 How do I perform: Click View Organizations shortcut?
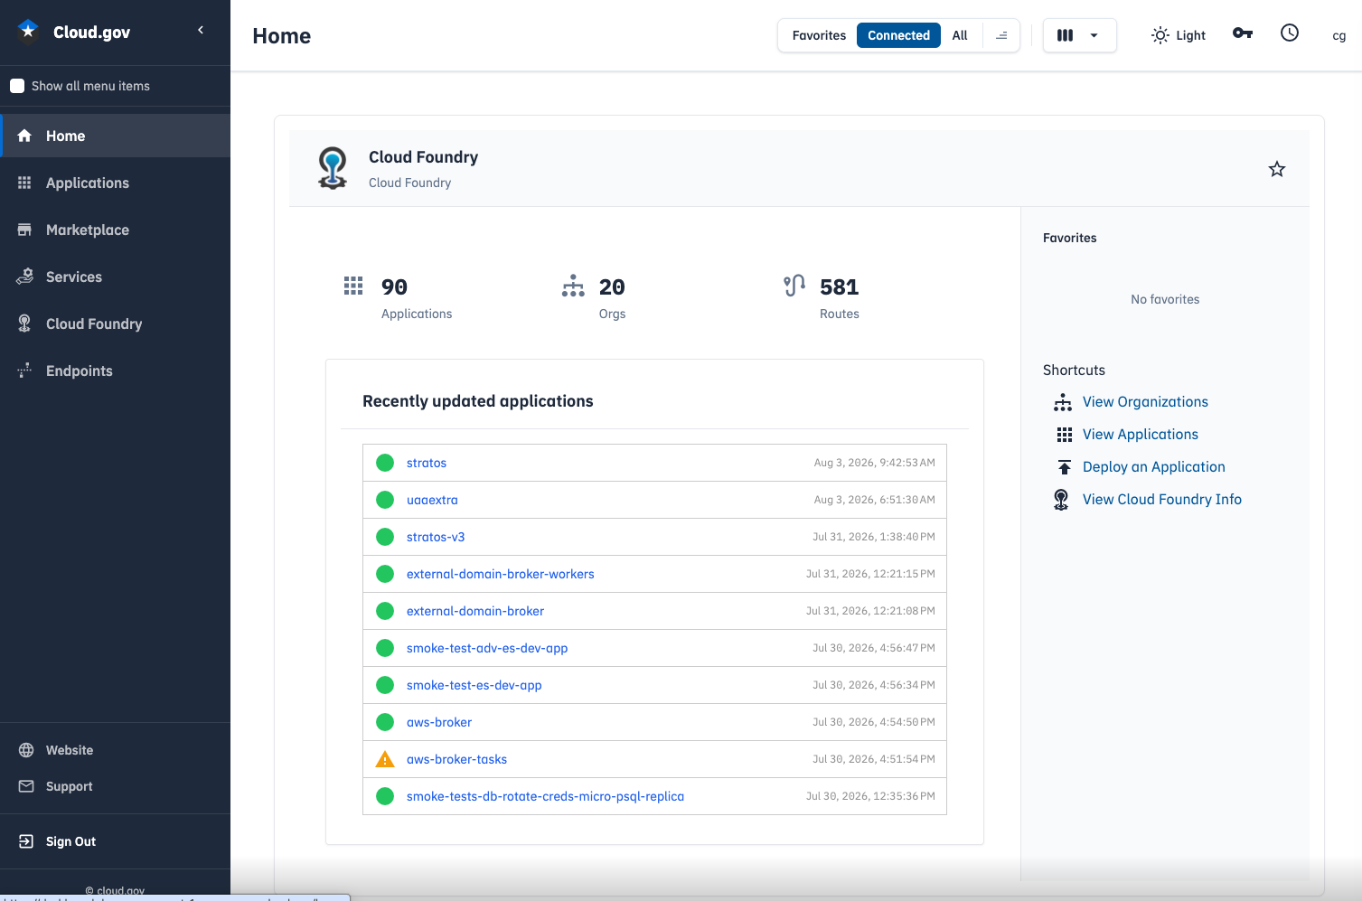pyautogui.click(x=1145, y=402)
